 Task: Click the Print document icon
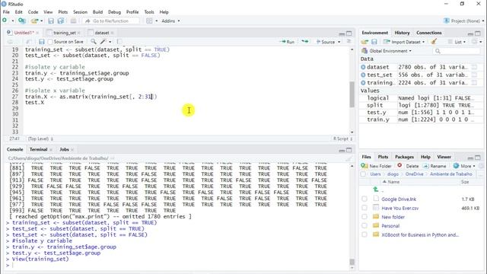[x=73, y=21]
